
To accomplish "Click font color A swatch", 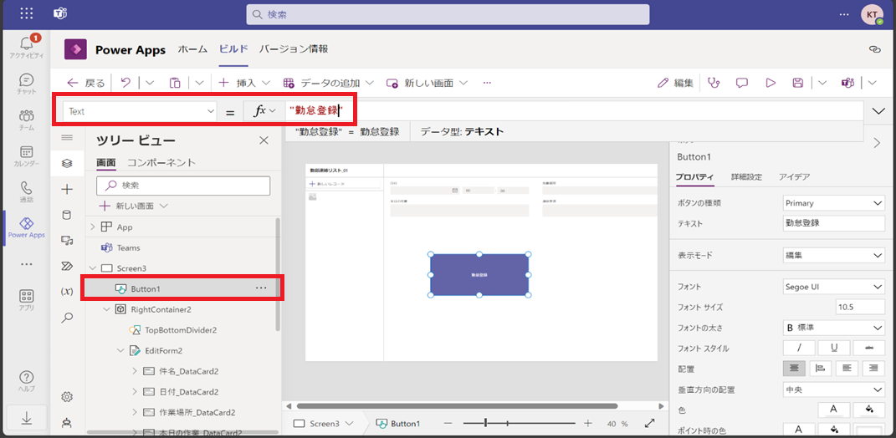I will [x=834, y=409].
